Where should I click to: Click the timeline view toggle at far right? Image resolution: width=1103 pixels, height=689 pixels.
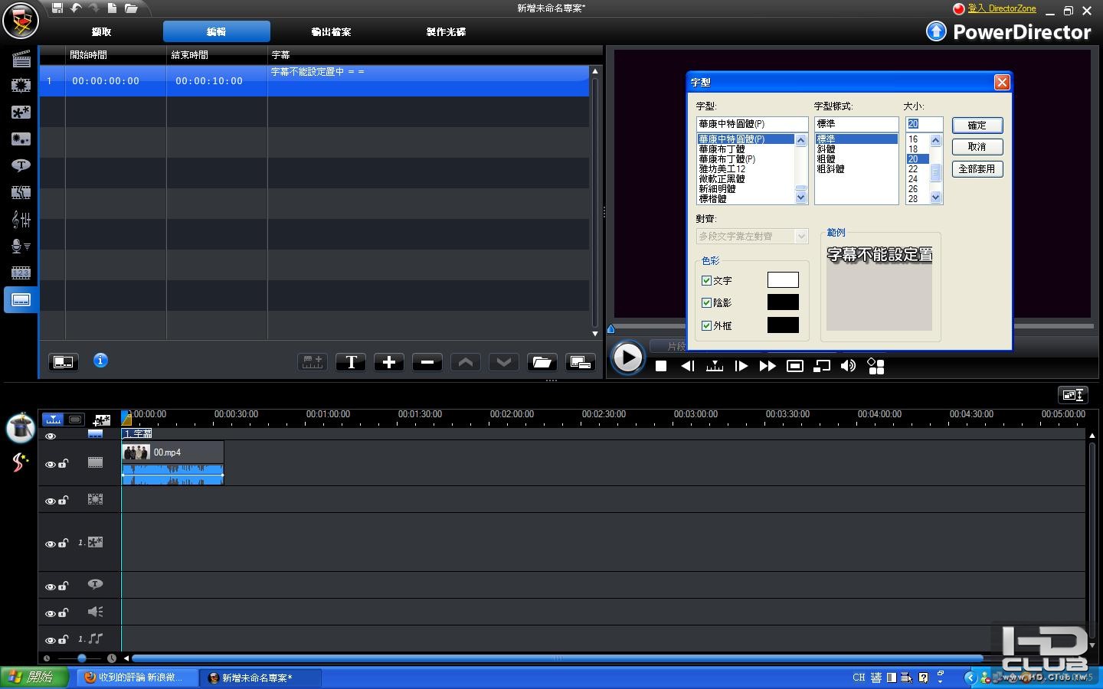pos(1073,395)
